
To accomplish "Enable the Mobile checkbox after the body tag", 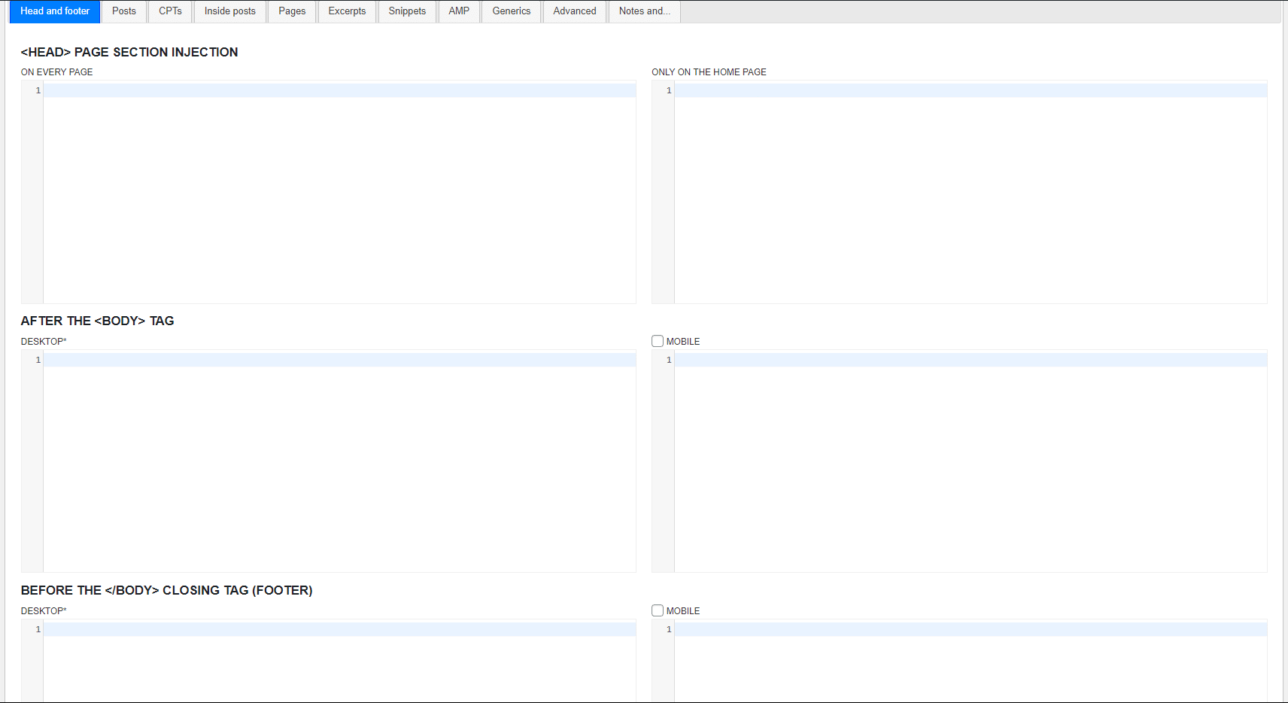I will click(x=658, y=340).
